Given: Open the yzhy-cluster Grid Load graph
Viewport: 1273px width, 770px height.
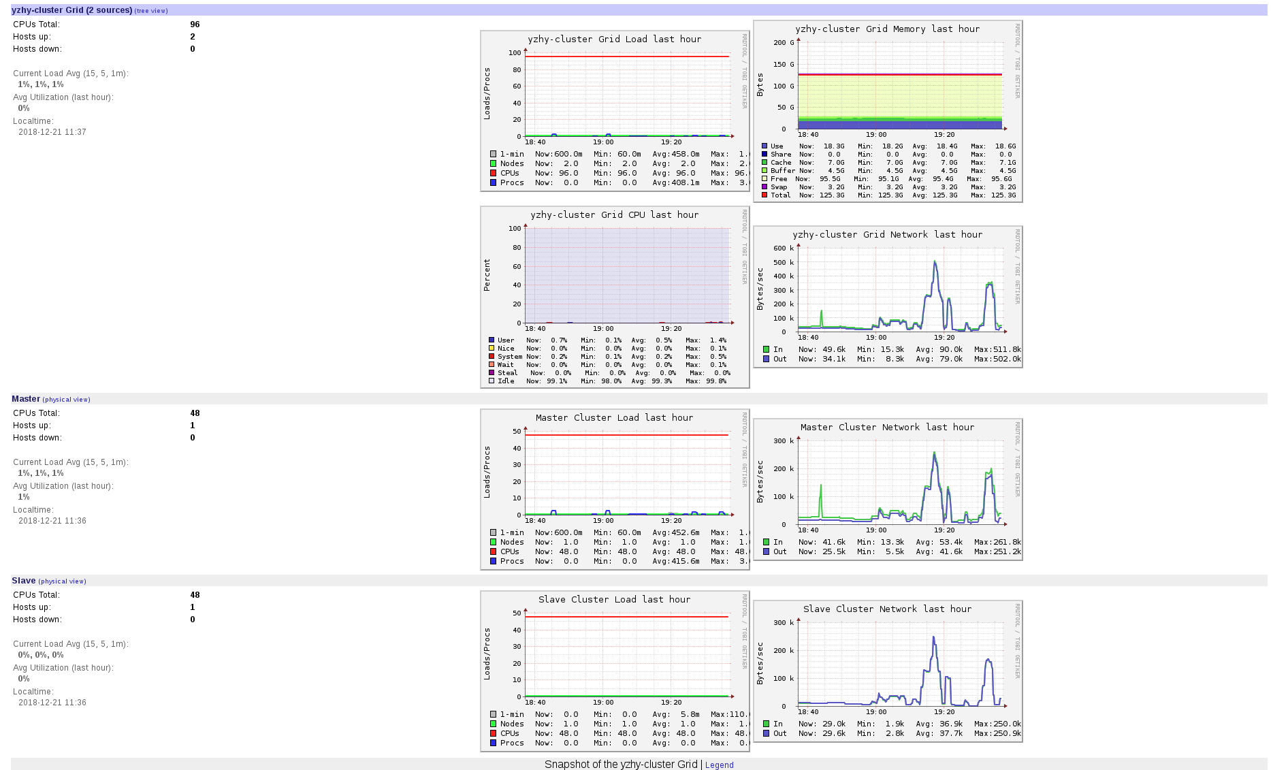Looking at the screenshot, I should 615,111.
